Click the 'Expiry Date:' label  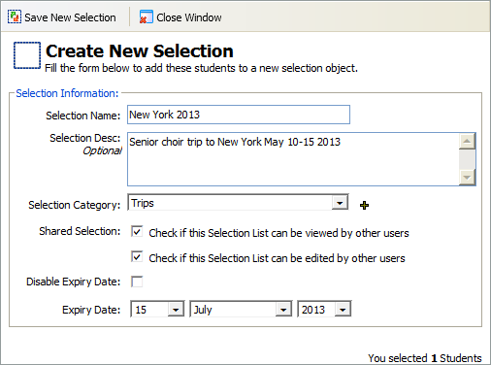[x=91, y=310]
